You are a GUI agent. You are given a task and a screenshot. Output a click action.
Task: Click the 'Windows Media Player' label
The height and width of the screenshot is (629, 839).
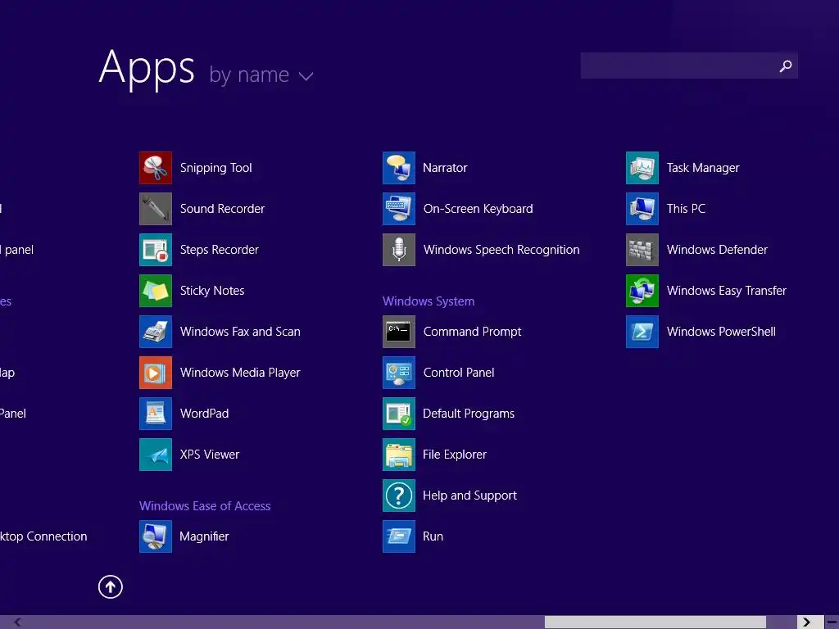pyautogui.click(x=240, y=373)
